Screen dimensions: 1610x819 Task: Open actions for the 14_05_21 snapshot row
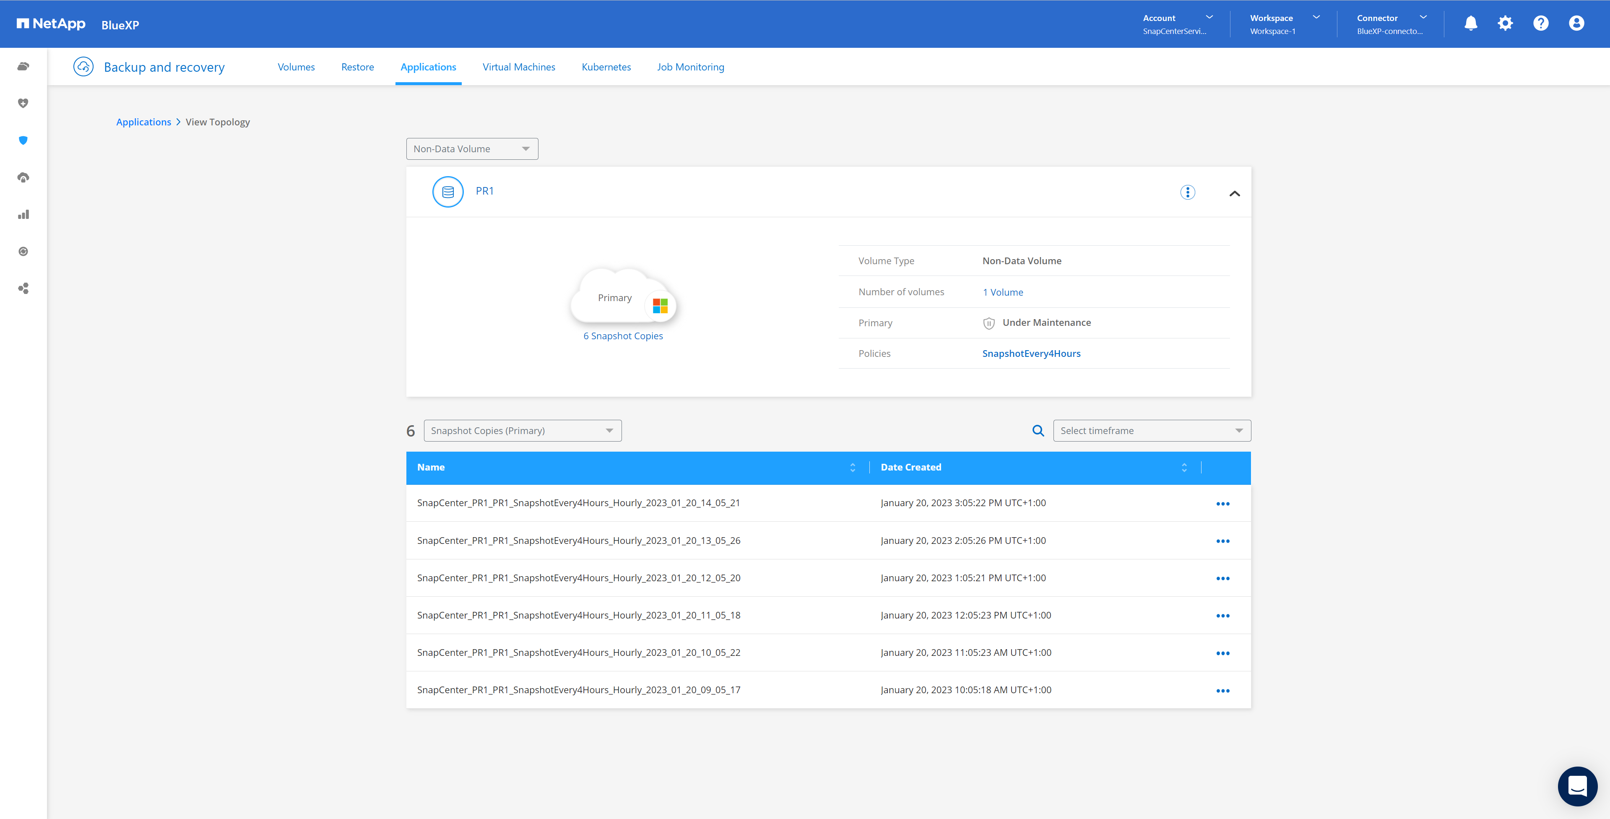1222,504
